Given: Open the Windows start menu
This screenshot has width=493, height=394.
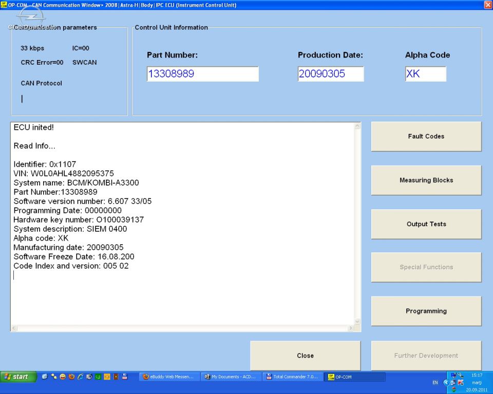Looking at the screenshot, I should (18, 377).
